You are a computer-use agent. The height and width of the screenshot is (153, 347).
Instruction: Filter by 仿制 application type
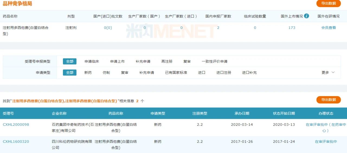point(106,73)
